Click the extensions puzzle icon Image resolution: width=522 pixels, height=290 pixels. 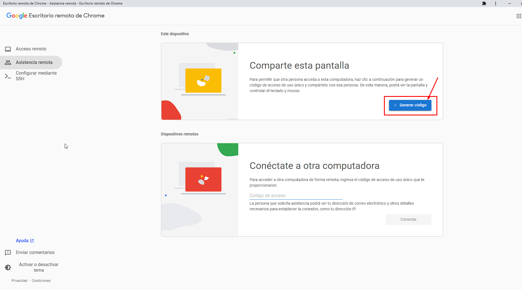click(484, 4)
